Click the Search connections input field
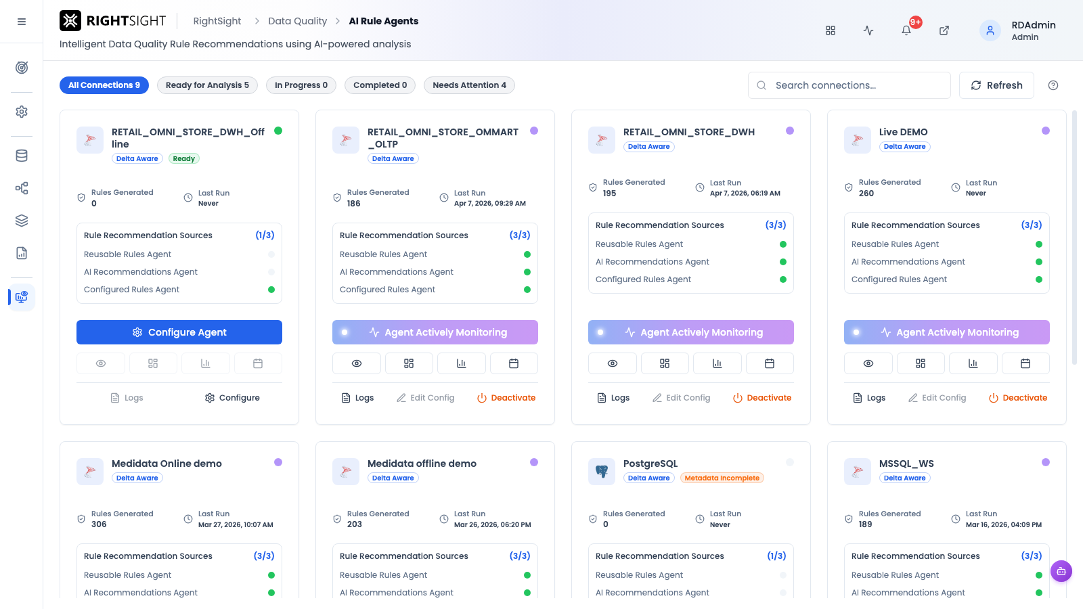This screenshot has width=1083, height=609. click(x=849, y=85)
